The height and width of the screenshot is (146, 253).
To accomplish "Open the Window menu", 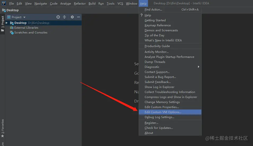I will click(131, 3).
